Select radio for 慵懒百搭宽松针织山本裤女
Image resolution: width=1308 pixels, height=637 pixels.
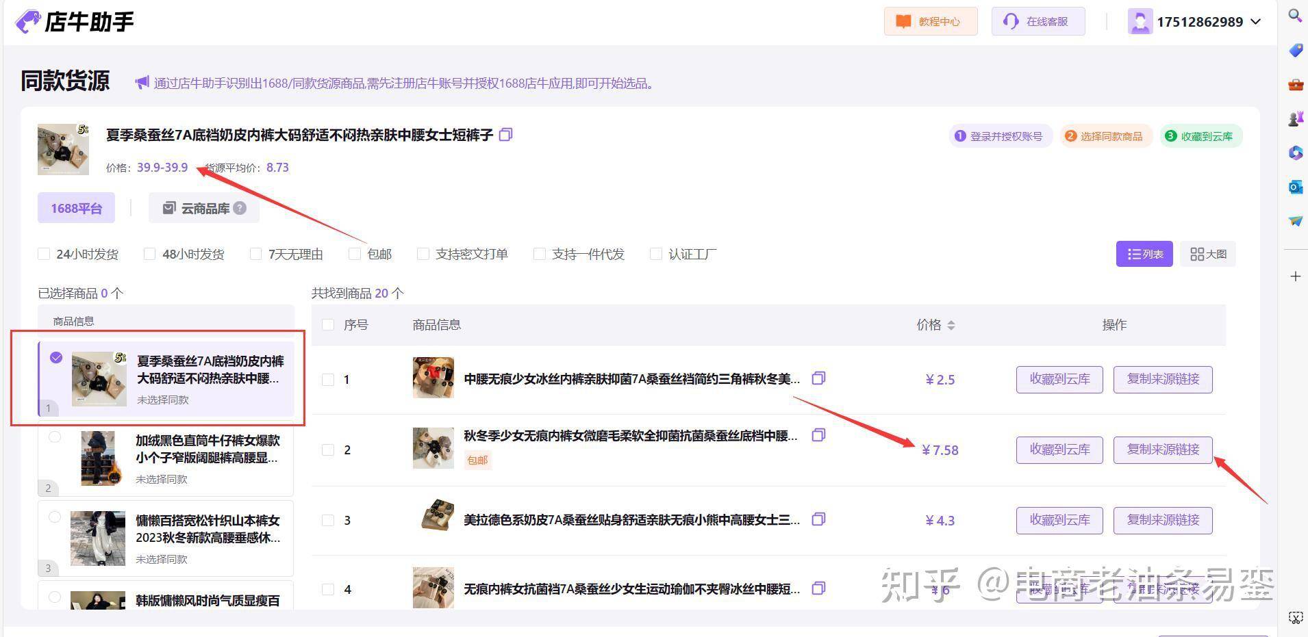pyautogui.click(x=55, y=517)
